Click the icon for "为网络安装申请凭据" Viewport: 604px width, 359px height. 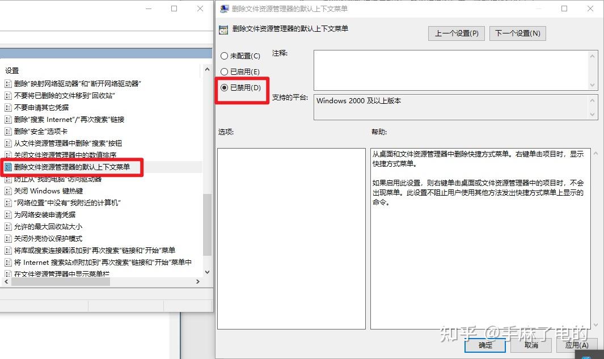9,215
